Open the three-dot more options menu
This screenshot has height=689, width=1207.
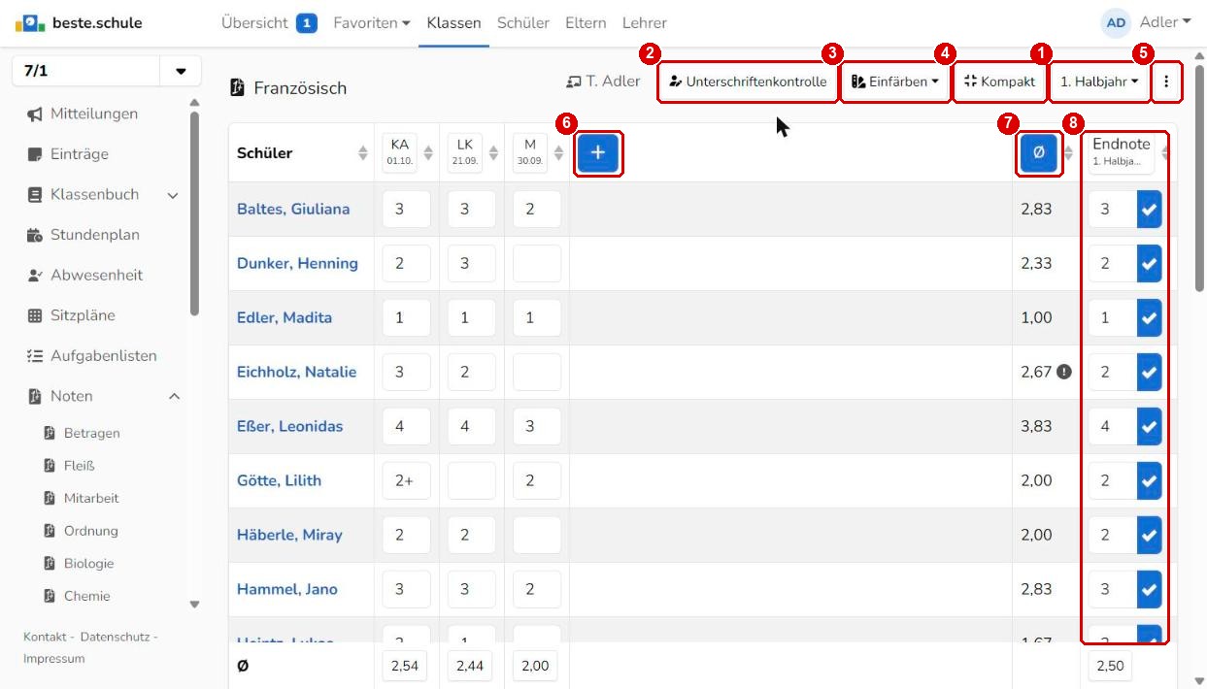point(1166,82)
